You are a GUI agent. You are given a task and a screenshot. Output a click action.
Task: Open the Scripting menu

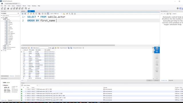(x=34, y=6)
